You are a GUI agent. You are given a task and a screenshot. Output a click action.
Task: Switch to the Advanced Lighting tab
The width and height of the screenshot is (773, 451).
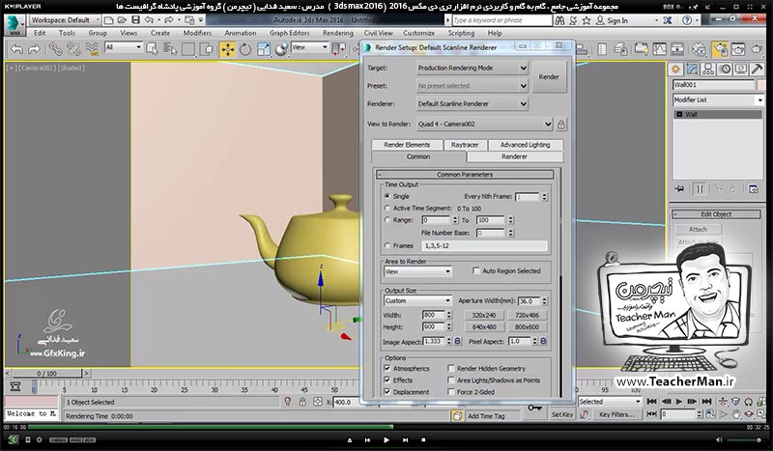(525, 145)
